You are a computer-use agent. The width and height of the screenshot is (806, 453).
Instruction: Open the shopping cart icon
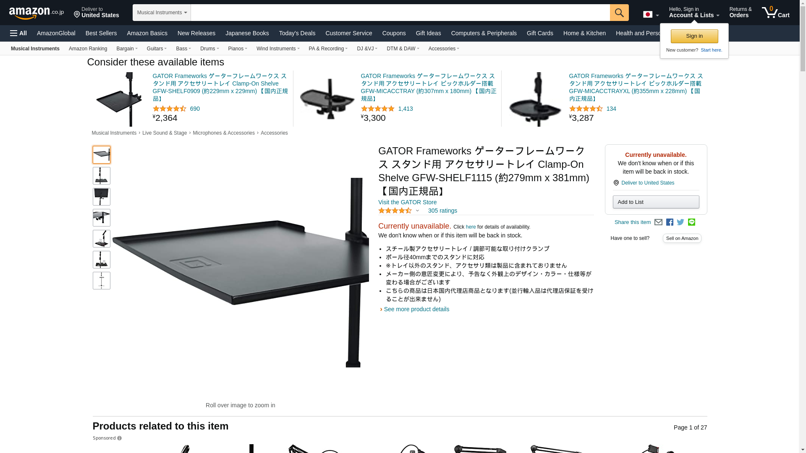coord(776,12)
